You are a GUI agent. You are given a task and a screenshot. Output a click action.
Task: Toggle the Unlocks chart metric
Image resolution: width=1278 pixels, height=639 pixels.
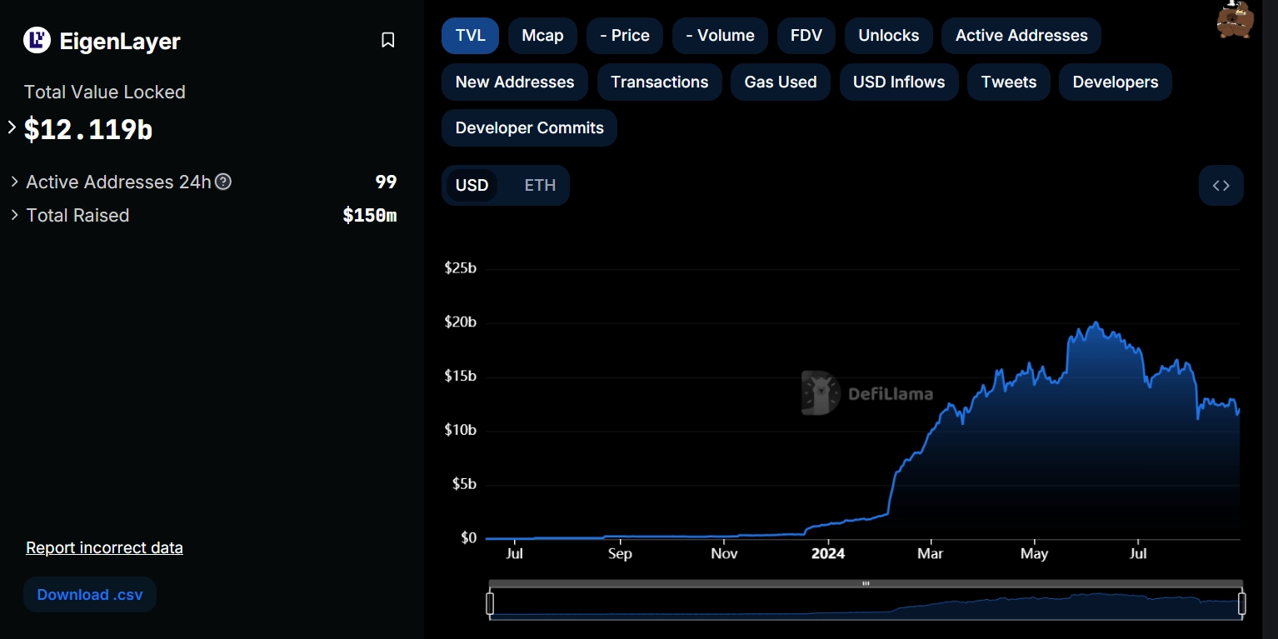[888, 36]
